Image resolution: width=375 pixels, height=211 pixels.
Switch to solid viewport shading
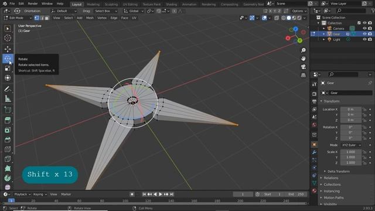click(289, 18)
